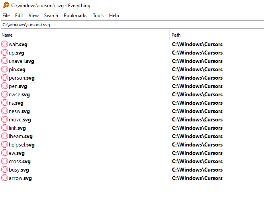The height and width of the screenshot is (207, 264).
Task: Click the search input field
Action: pyautogui.click(x=131, y=25)
